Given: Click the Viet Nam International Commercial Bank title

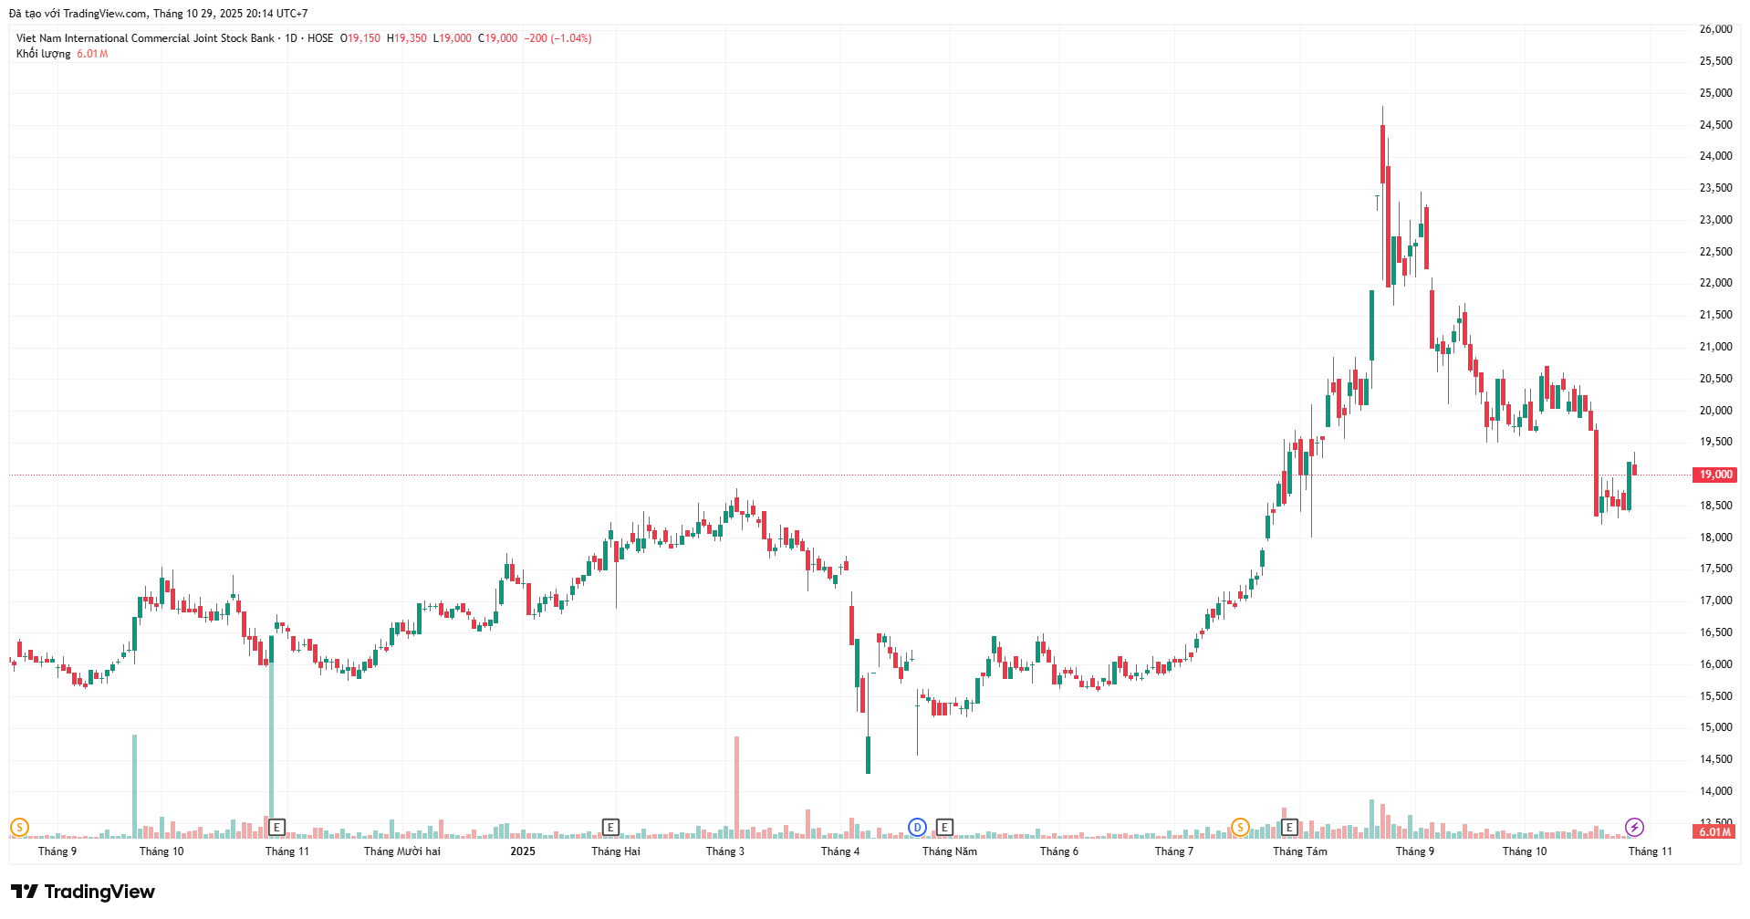Looking at the screenshot, I should [145, 38].
